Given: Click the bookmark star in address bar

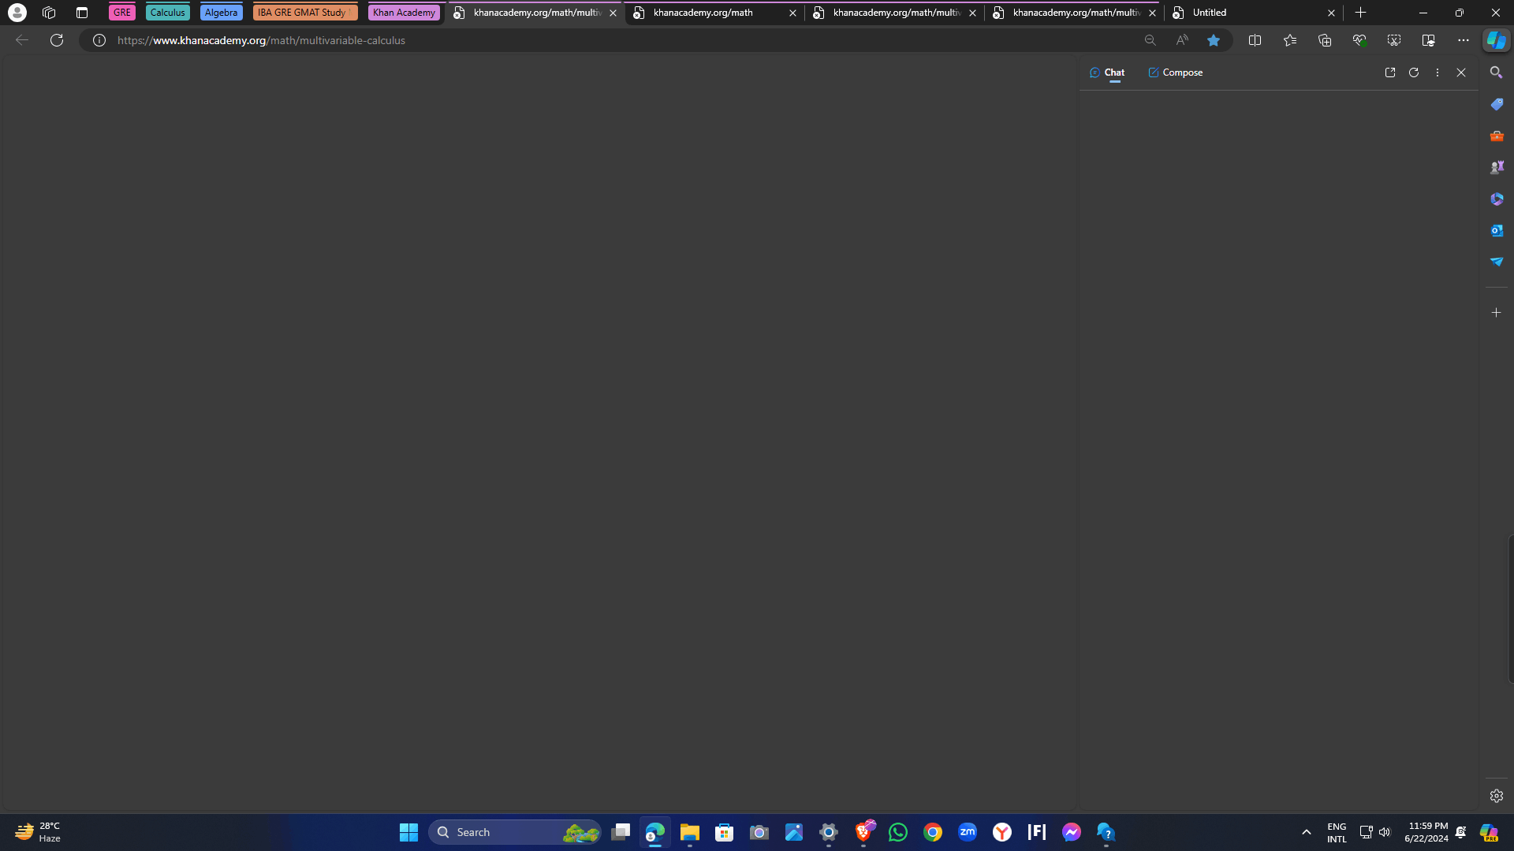Looking at the screenshot, I should click(1214, 40).
